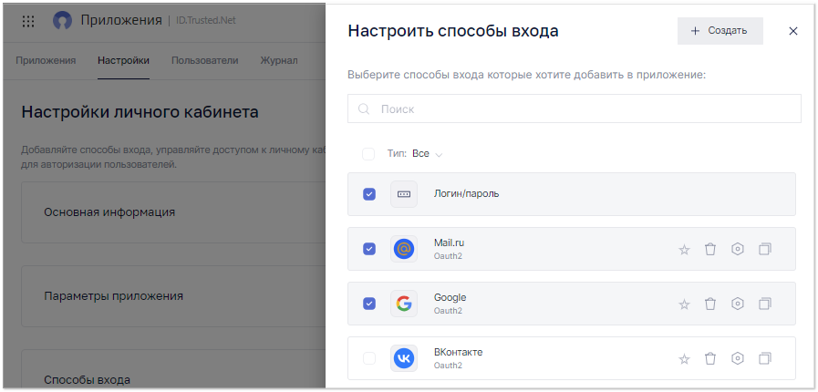Click the Создать button
Image resolution: width=818 pixels, height=392 pixels.
[720, 31]
